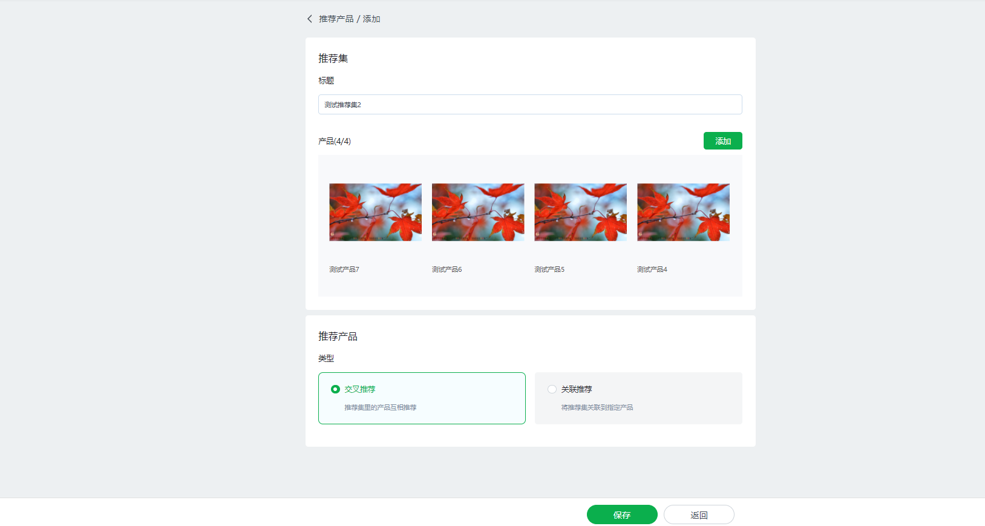Choose the 测试产品4 product thumbnail
This screenshot has height=526, width=985.
(683, 212)
